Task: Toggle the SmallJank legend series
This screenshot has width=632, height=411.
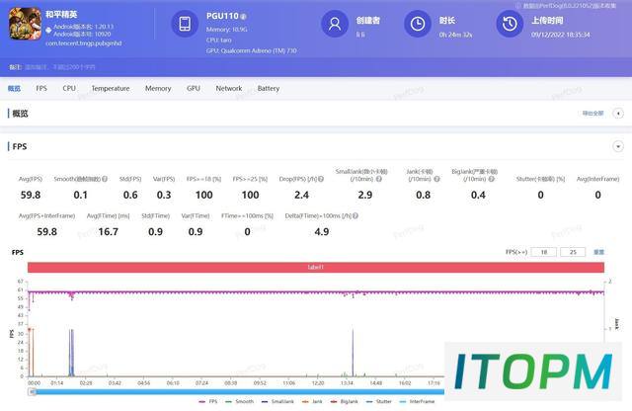Action: coord(277,402)
